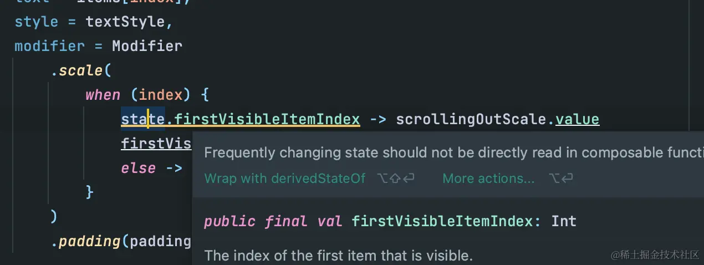Screen dimensions: 704x265
Task: Open the More actions... link
Action: 488,179
